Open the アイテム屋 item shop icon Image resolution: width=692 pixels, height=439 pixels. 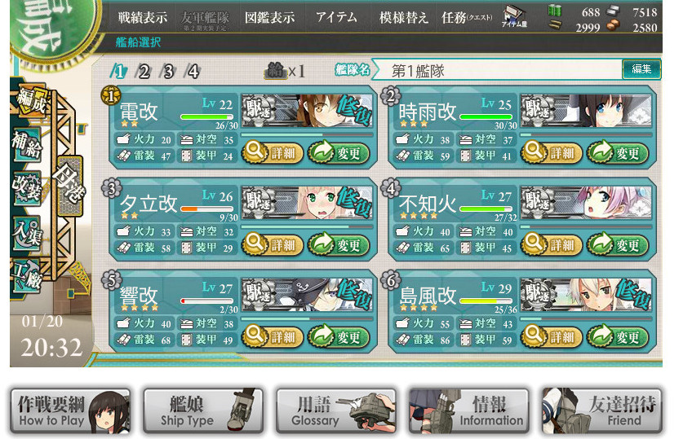[x=515, y=16]
